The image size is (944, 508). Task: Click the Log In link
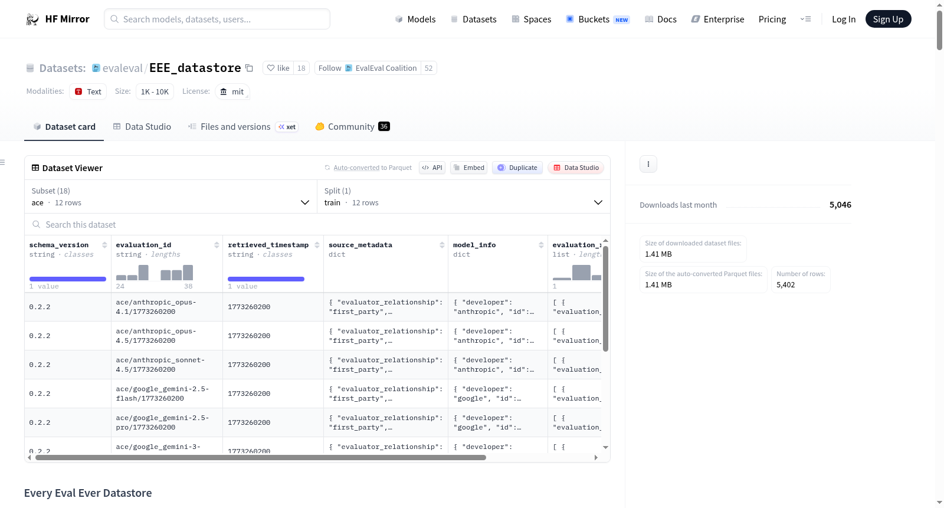[x=844, y=19]
